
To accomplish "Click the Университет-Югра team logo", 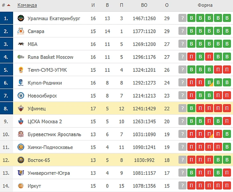I will [21, 173].
